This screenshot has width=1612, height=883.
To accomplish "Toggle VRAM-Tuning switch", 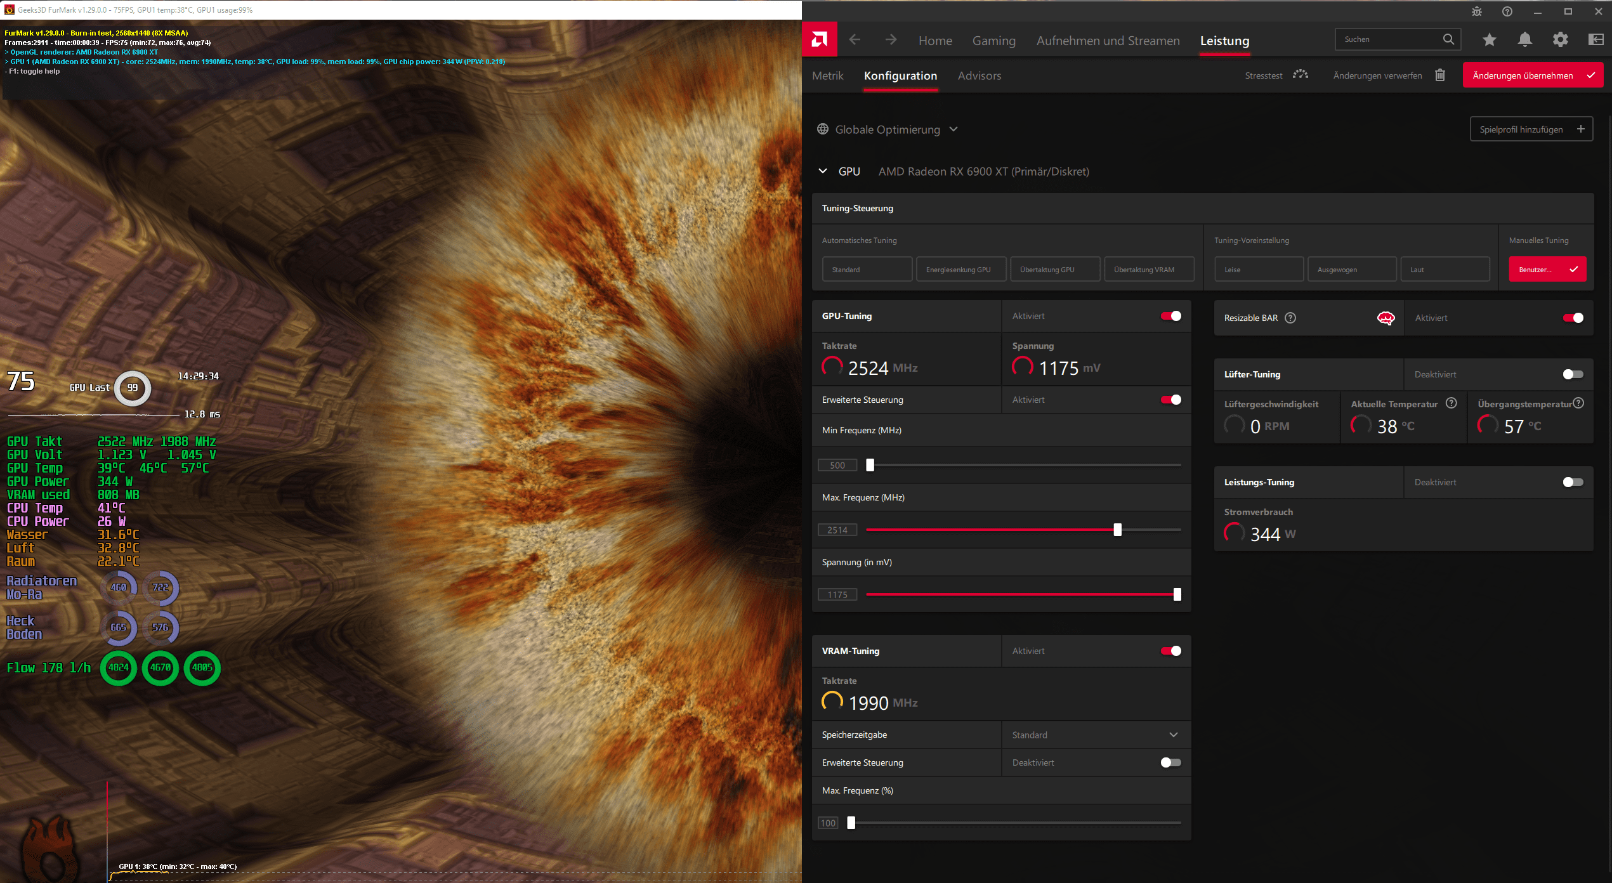I will coord(1171,651).
